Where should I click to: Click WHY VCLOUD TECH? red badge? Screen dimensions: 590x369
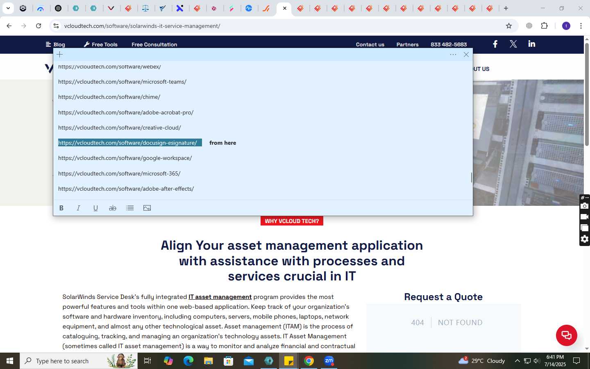pos(292,221)
